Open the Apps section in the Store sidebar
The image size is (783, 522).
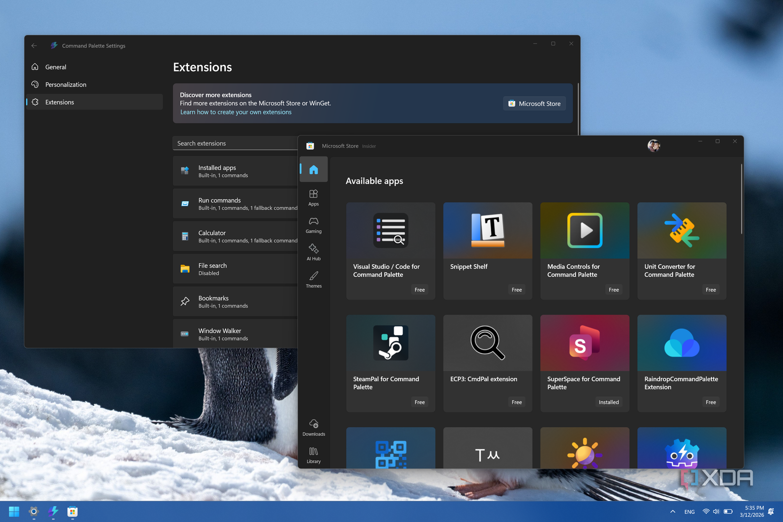click(x=313, y=198)
